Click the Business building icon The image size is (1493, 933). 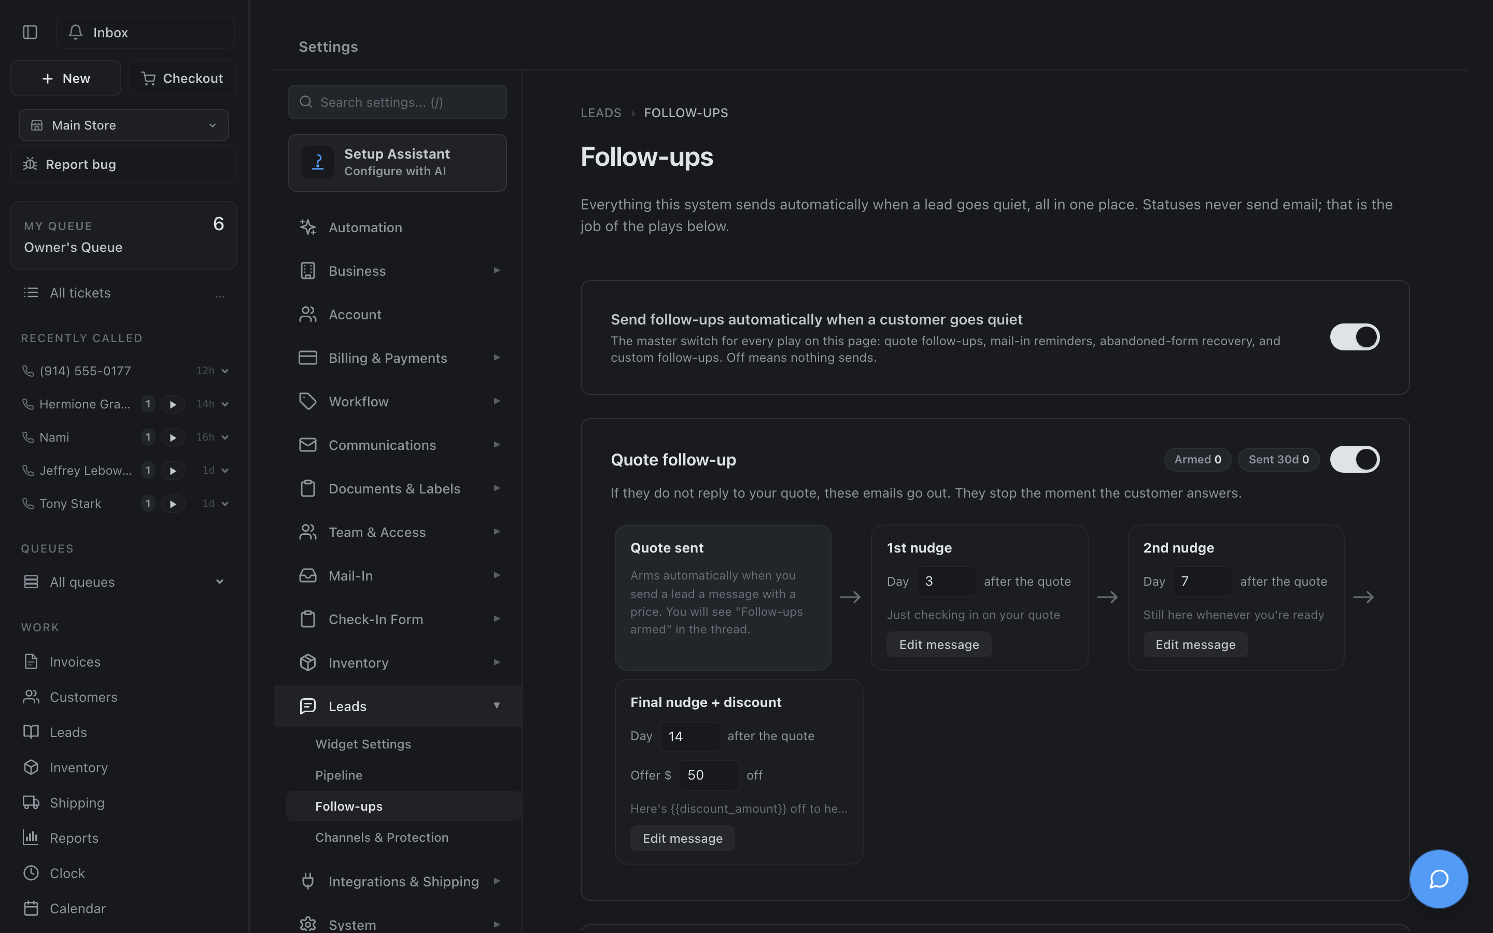click(x=308, y=271)
